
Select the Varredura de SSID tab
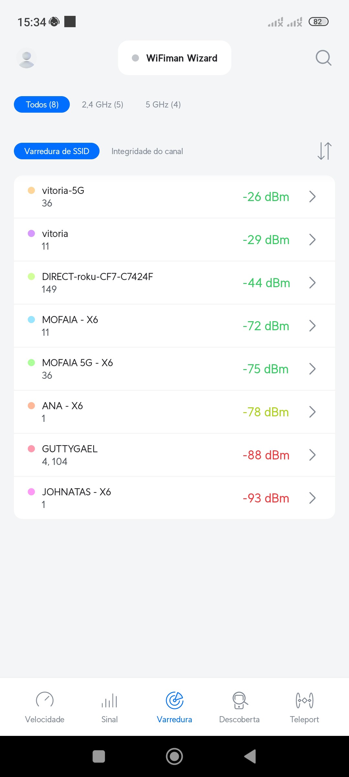[57, 151]
